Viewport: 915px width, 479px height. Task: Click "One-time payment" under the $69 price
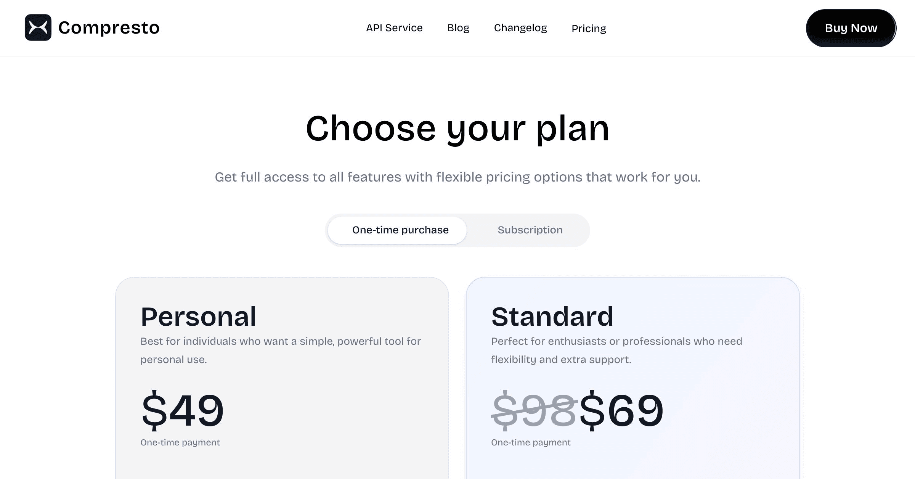[531, 442]
